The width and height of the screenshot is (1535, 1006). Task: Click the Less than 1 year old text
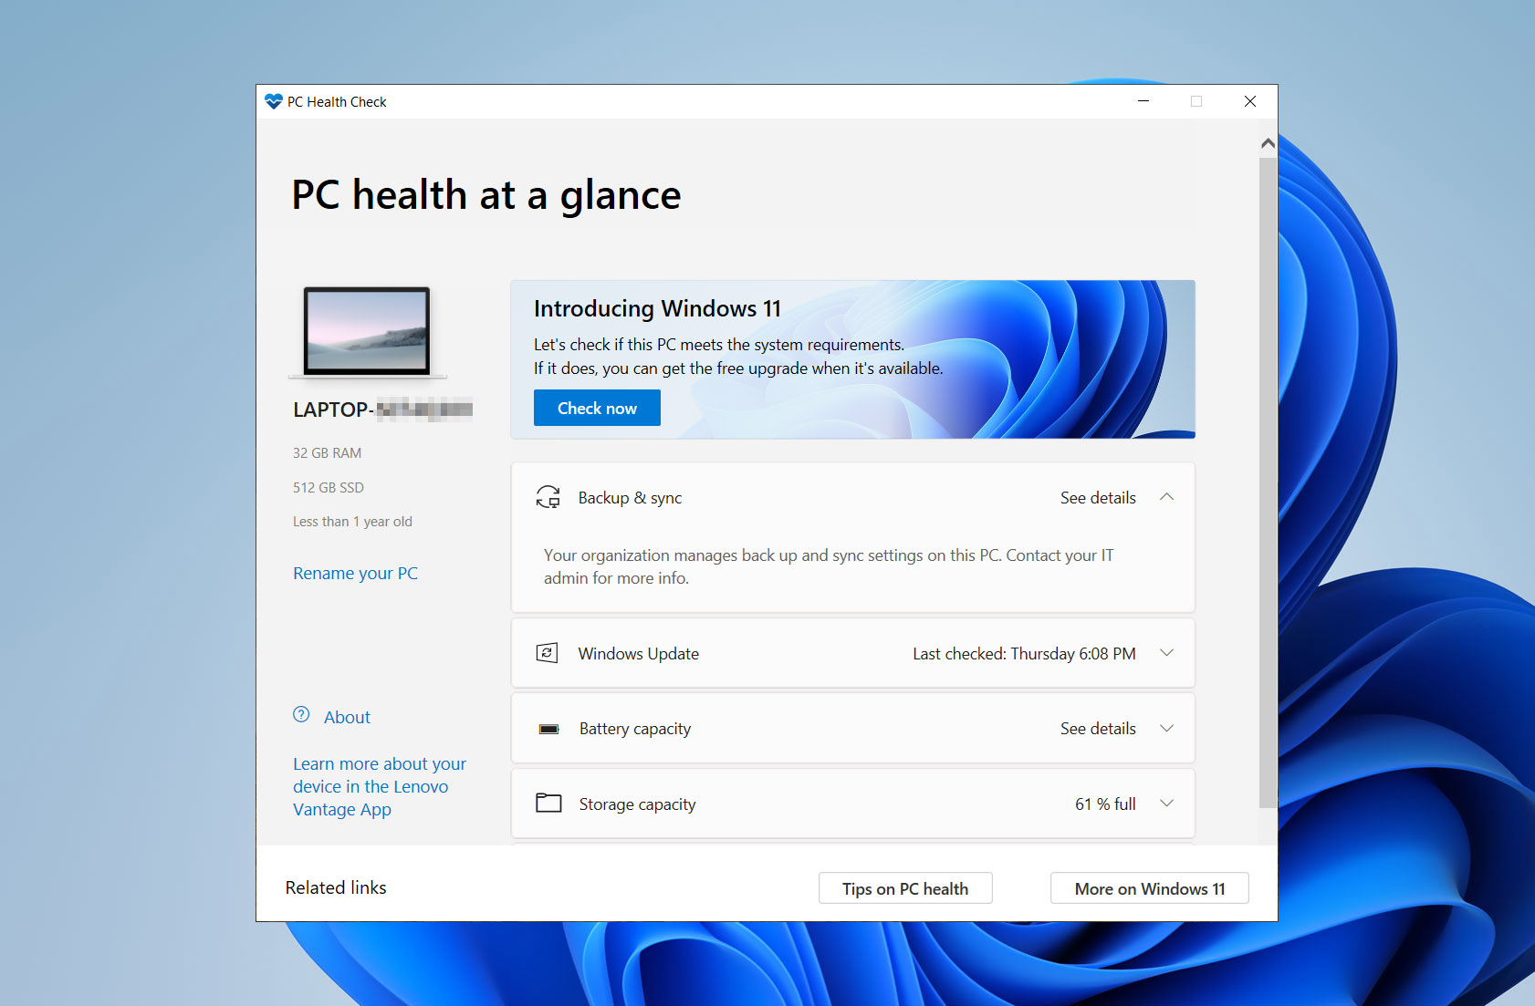tap(352, 522)
